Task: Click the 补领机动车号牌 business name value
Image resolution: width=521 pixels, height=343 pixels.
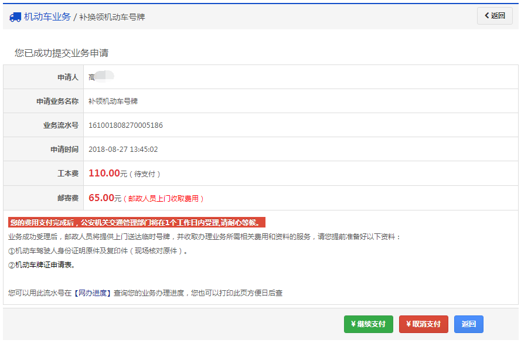Action: (x=113, y=101)
